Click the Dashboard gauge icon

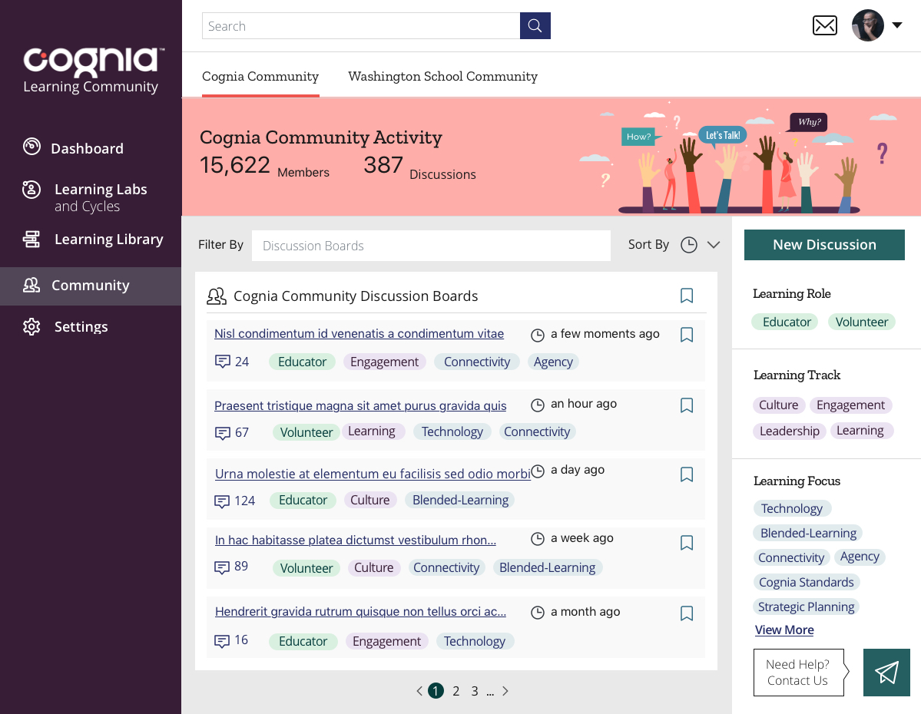[x=31, y=146]
